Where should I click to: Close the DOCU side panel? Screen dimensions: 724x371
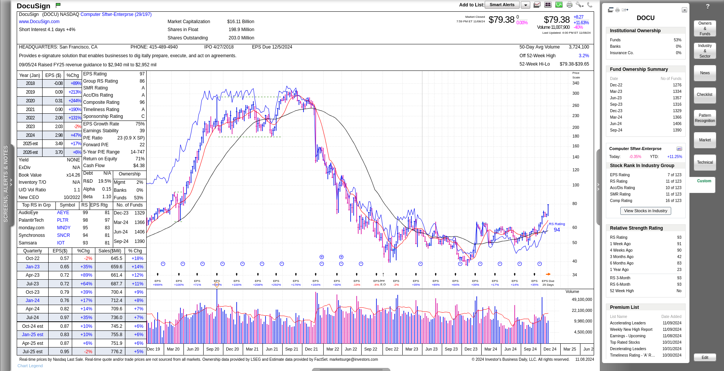(x=684, y=10)
